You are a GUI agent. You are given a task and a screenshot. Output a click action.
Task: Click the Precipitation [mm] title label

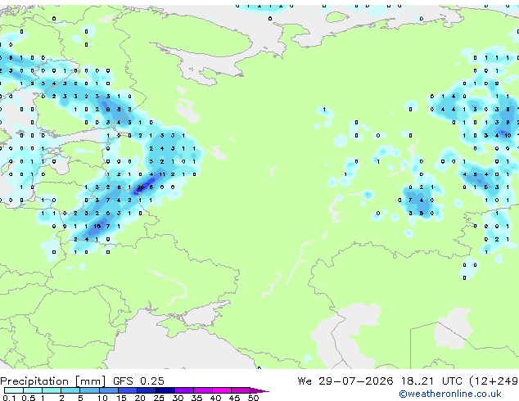[x=53, y=381]
